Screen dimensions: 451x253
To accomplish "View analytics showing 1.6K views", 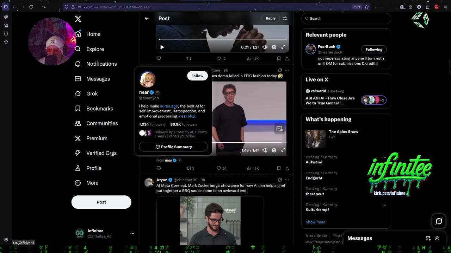I will [x=253, y=58].
